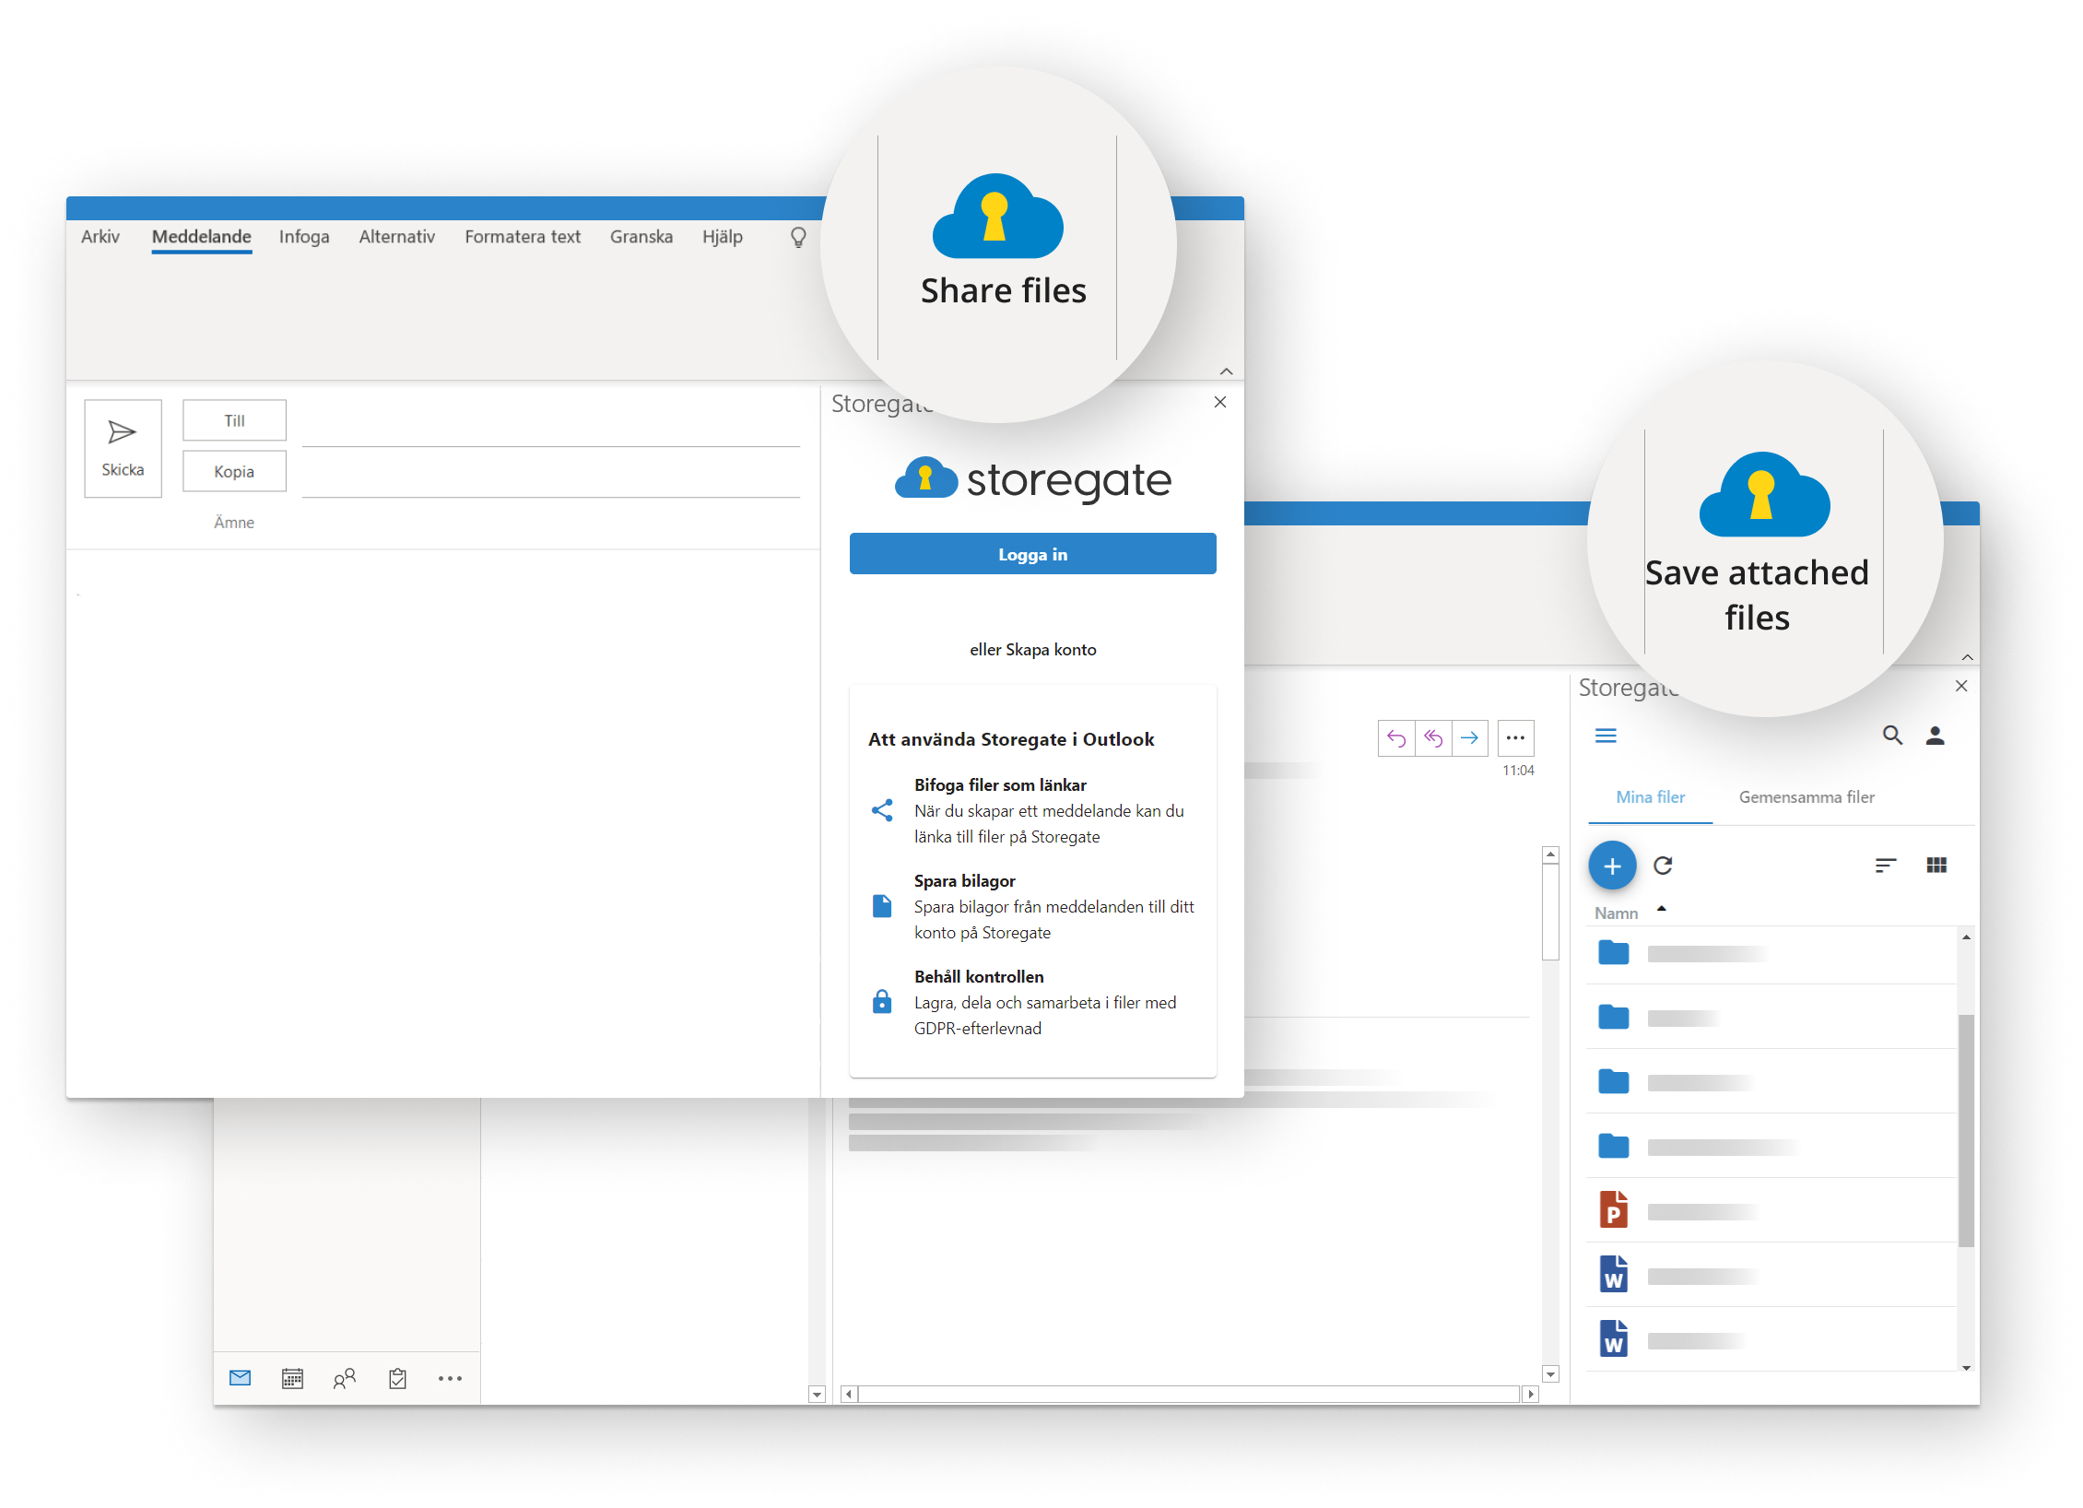Select the Gemensamma filer tab

click(x=1806, y=797)
